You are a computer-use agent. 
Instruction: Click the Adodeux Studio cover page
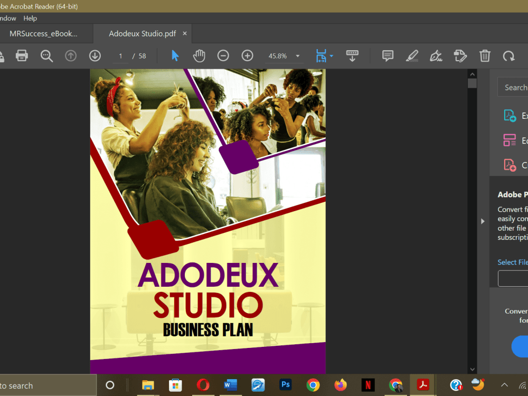[x=208, y=221]
